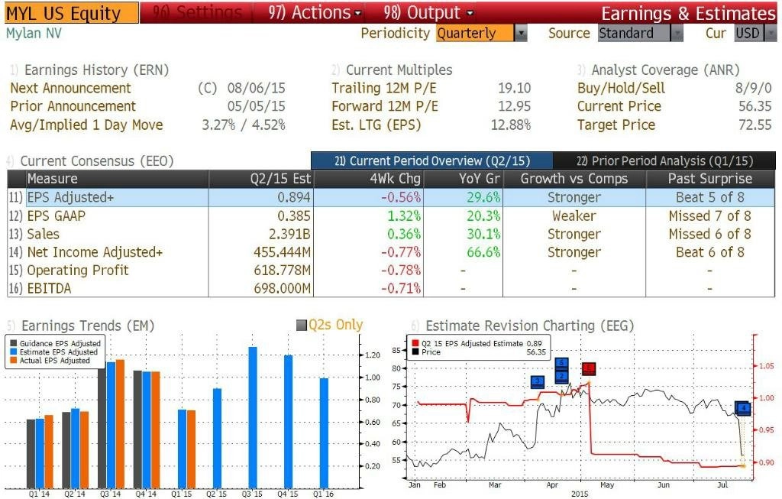Image resolution: width=782 pixels, height=499 pixels.
Task: Click the MYL US Equity ticker field
Action: [x=71, y=13]
